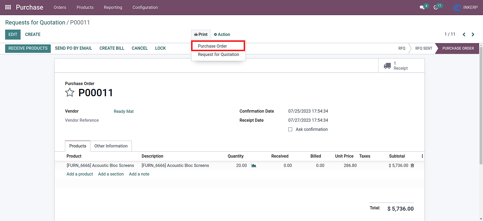483x221 pixels.
Task: Toggle the Ask confirmation checkbox
Action: pos(290,129)
